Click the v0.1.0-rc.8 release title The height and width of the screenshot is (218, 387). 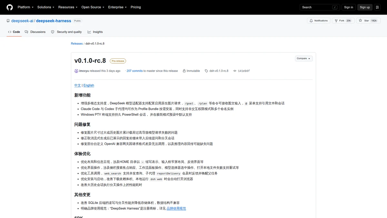point(90,61)
